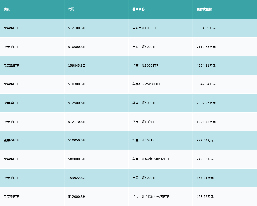Select code 588000.SH
257x206 pixels.
(x=77, y=159)
